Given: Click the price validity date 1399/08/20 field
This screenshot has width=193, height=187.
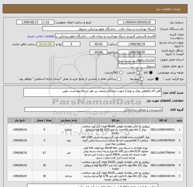Looking at the screenshot, I should (137, 52).
